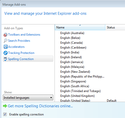This screenshot has height=118, width=125.
Task: Click the Search Providers magnifier icon
Action: coord(6,41)
